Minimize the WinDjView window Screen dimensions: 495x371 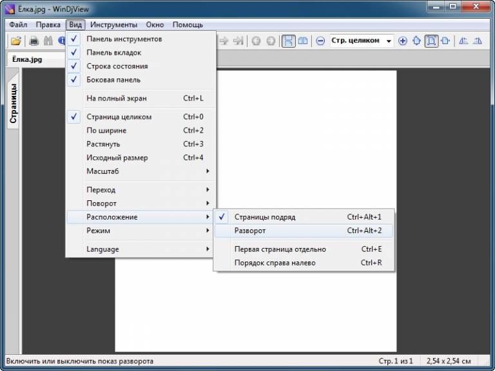437,6
